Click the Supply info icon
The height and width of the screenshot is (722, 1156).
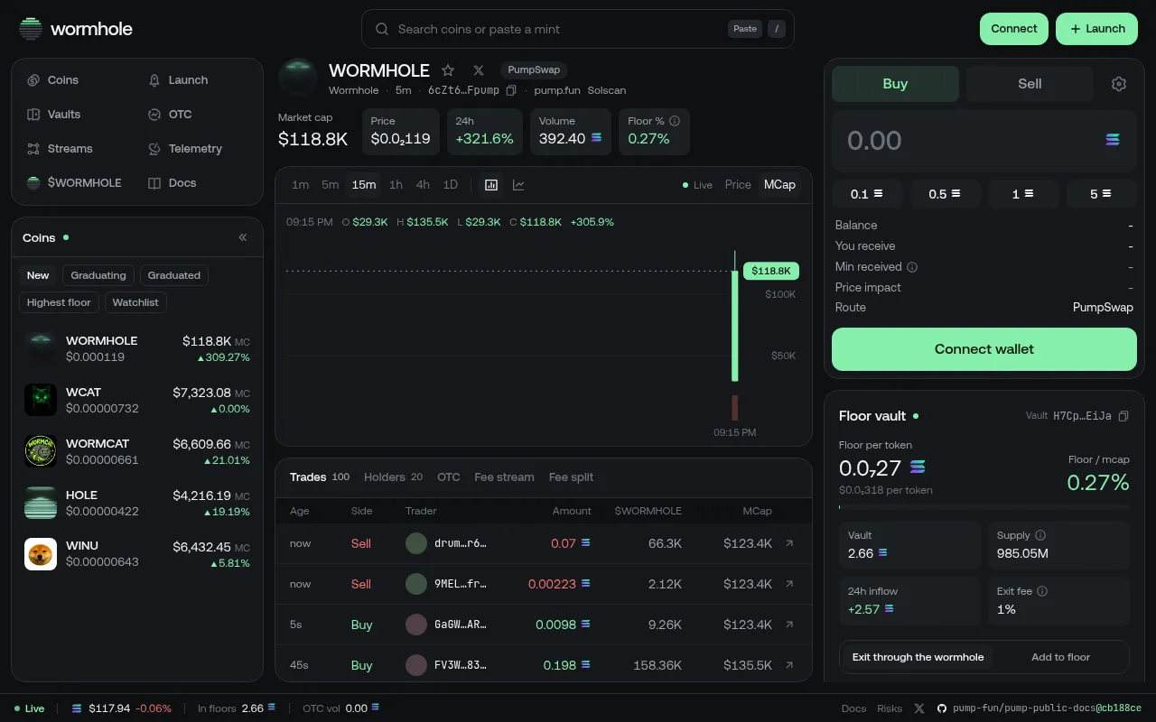pyautogui.click(x=1040, y=535)
